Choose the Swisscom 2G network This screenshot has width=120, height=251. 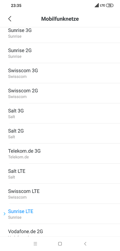point(60,93)
